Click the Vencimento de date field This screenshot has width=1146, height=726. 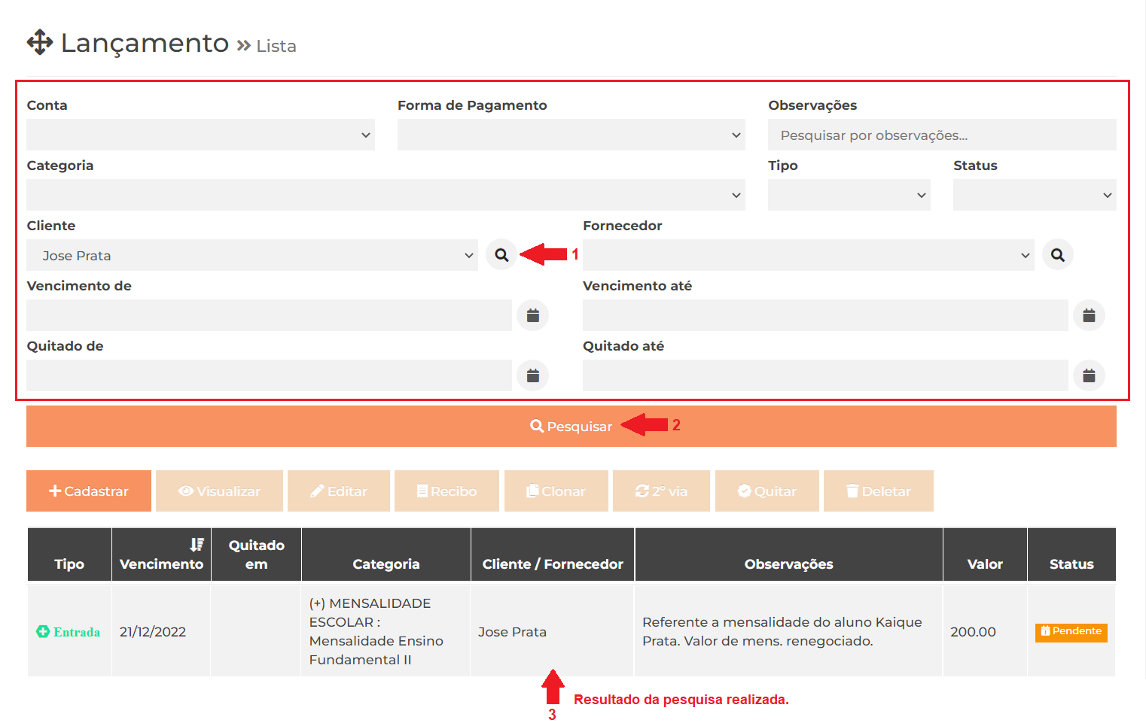269,315
